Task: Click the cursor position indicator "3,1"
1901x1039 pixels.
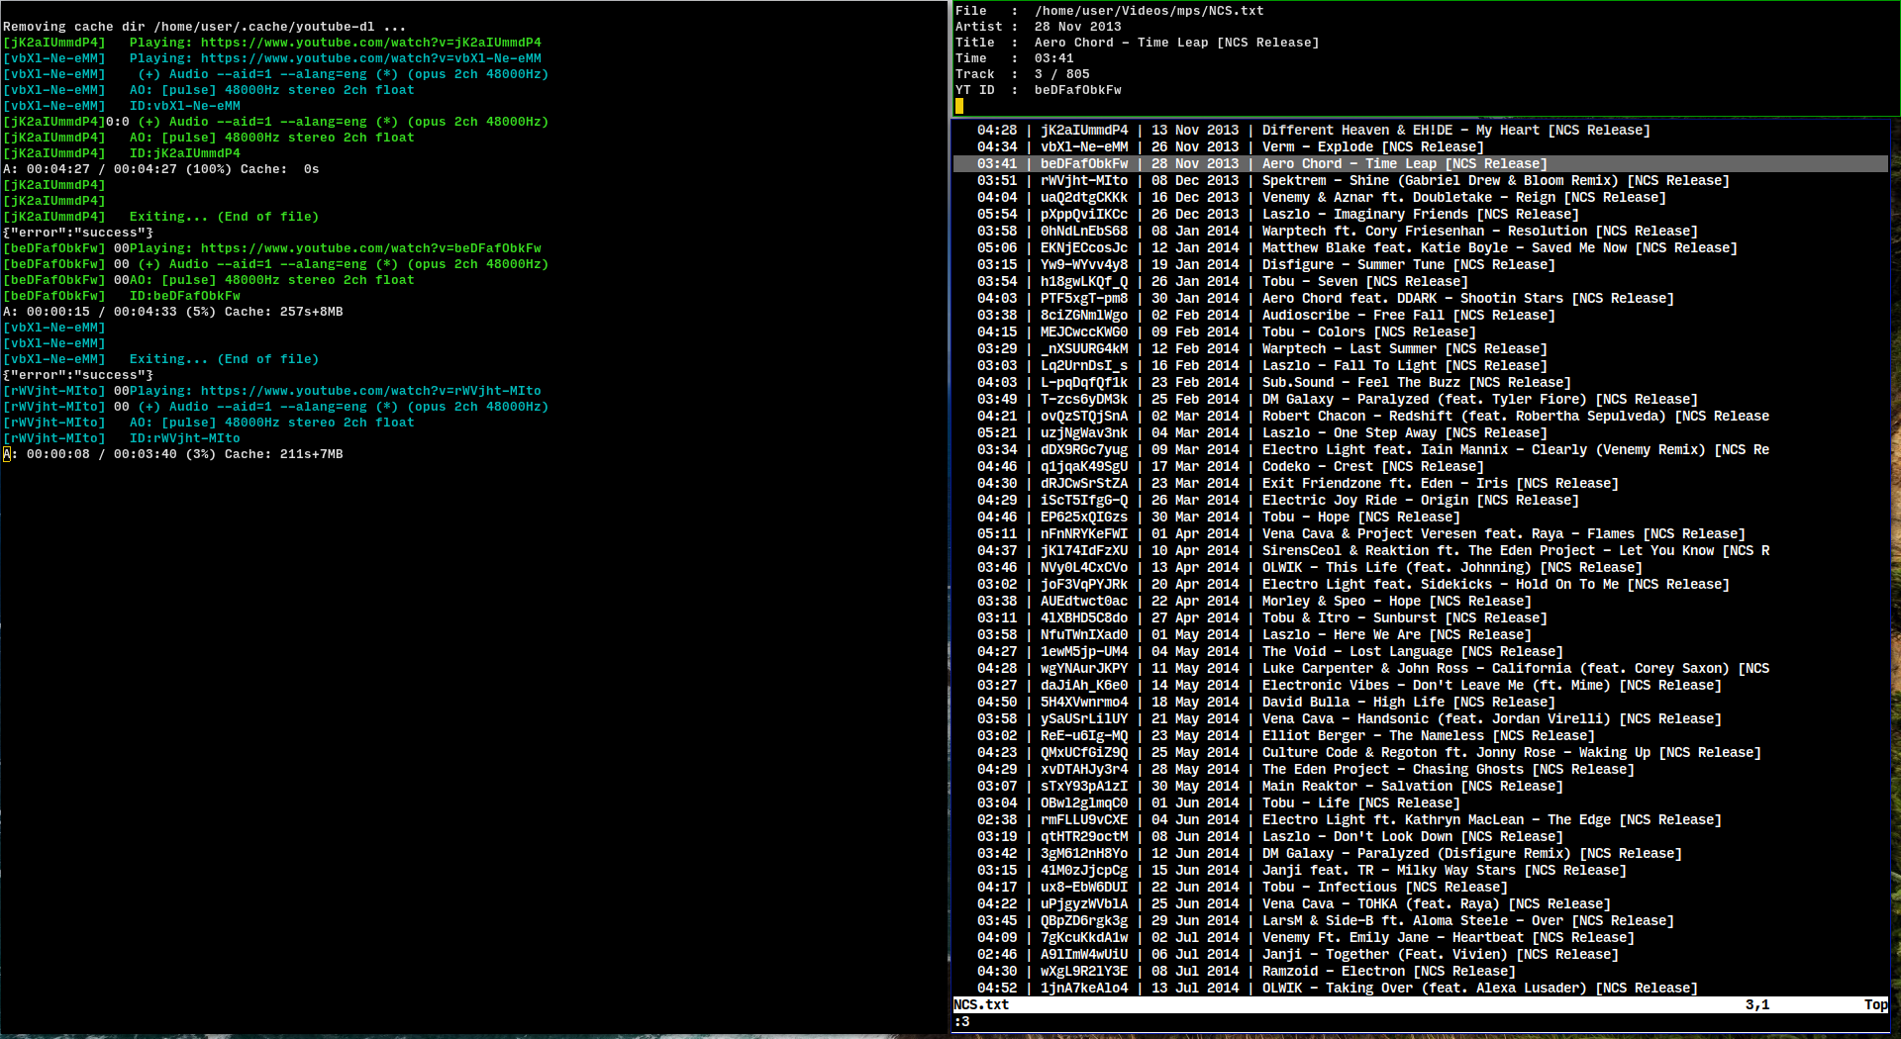Action: (x=1757, y=1005)
